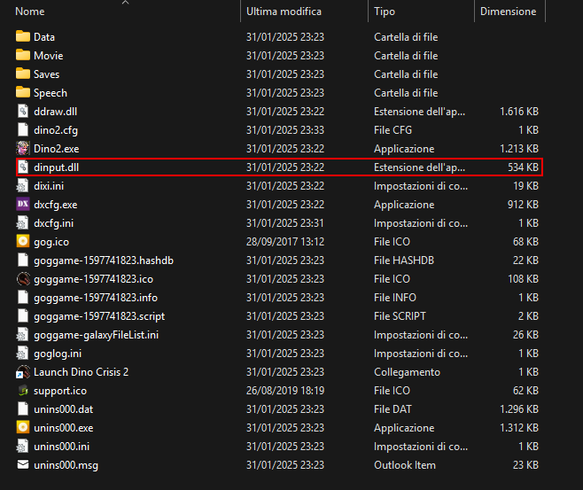Select the file name 'ddraw.dll'
This screenshot has height=490, width=583.
click(56, 112)
